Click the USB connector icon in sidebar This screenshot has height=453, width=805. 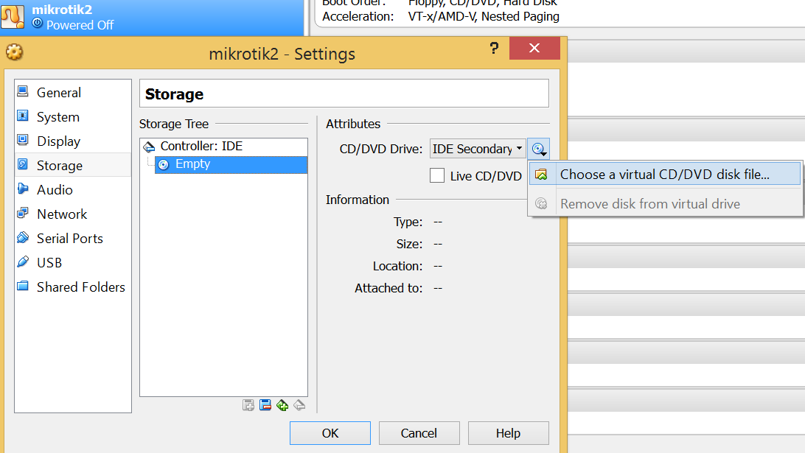(x=23, y=261)
